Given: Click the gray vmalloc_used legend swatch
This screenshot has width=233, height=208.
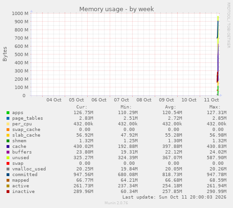Looking at the screenshot, I should click(x=8, y=169).
